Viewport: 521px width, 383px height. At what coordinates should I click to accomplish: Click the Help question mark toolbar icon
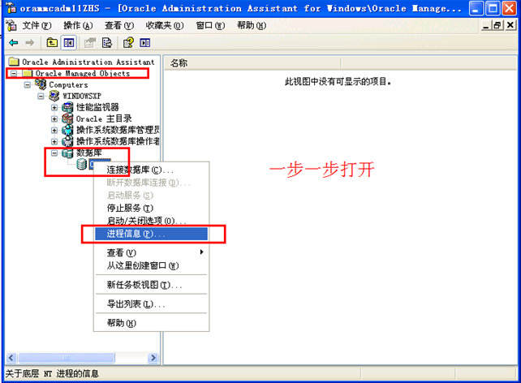128,42
